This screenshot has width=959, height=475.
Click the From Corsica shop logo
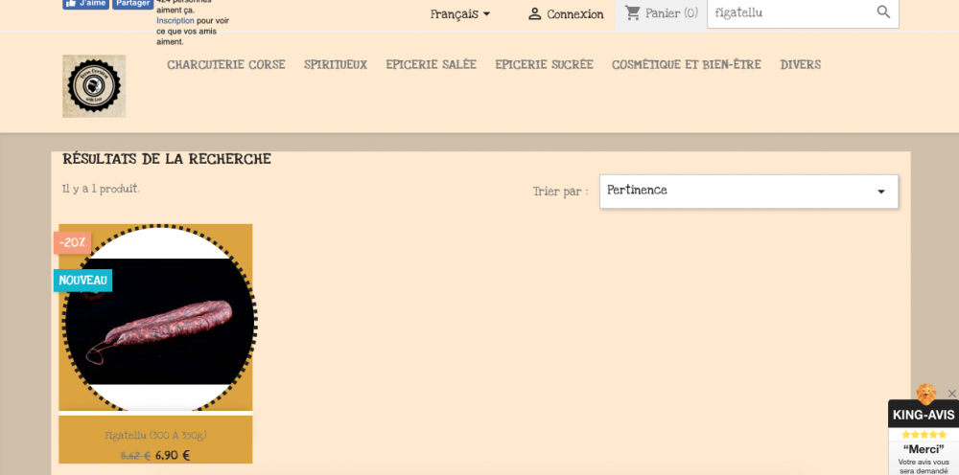click(x=94, y=86)
